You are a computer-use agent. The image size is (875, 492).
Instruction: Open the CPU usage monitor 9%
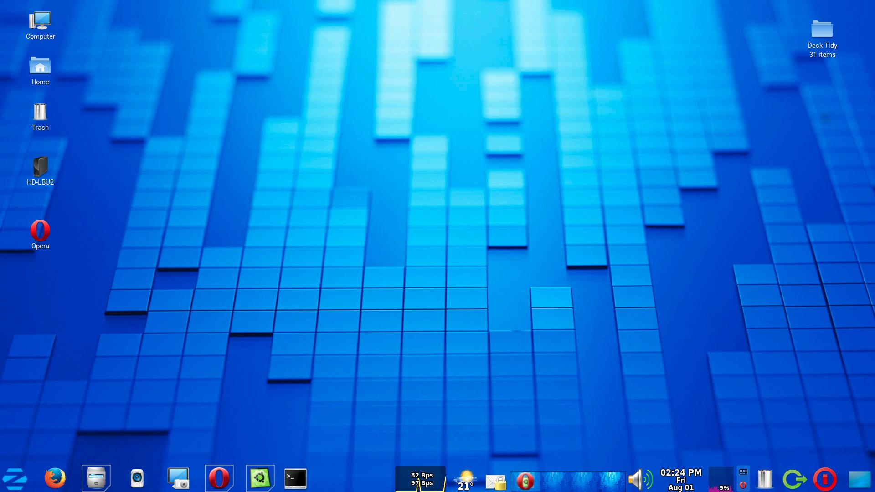(721, 480)
